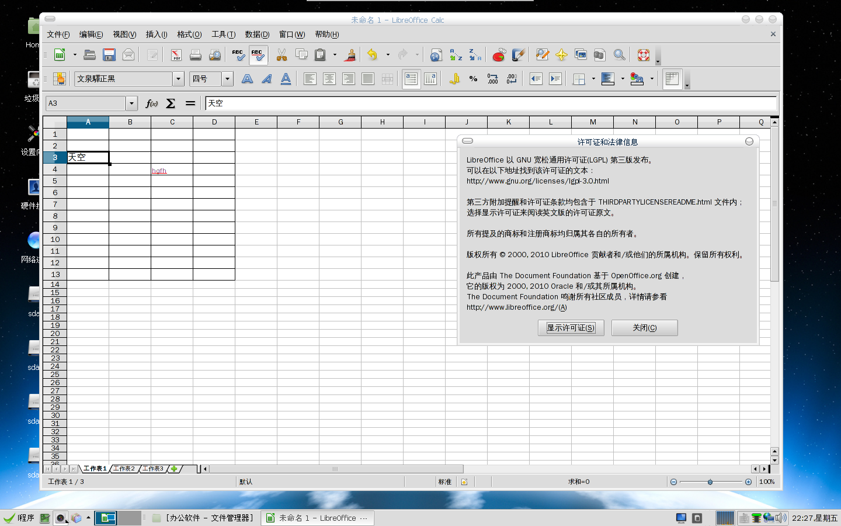Image resolution: width=841 pixels, height=526 pixels.
Task: Open Styles and Formatting icon
Action: pos(60,78)
